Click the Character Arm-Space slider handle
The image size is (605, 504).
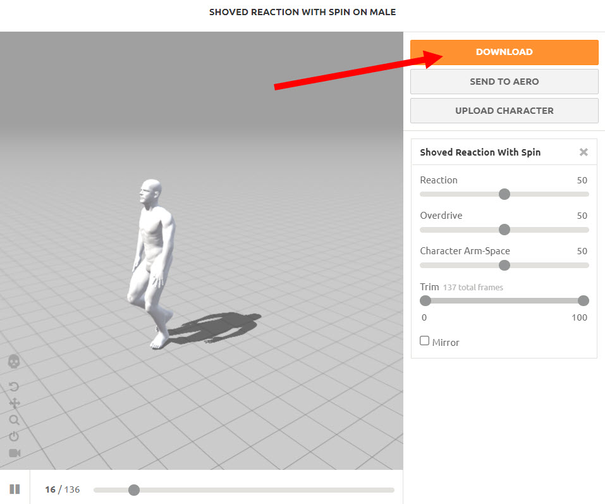504,265
